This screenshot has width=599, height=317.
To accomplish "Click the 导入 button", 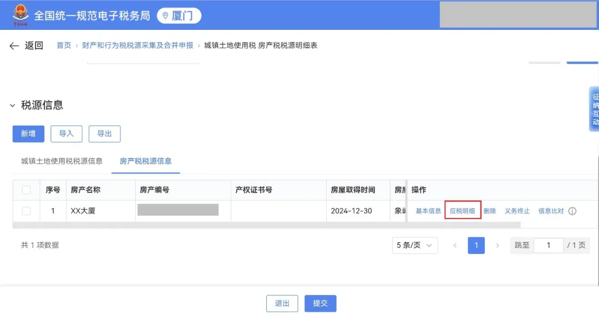I will (x=66, y=134).
